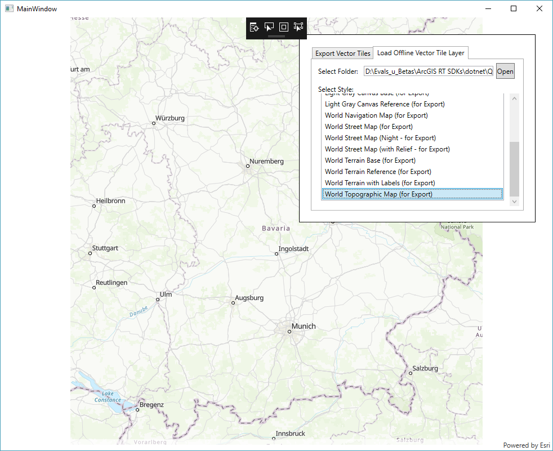Click Würzburg on the map
Screen dimensions: 553x451
170,118
